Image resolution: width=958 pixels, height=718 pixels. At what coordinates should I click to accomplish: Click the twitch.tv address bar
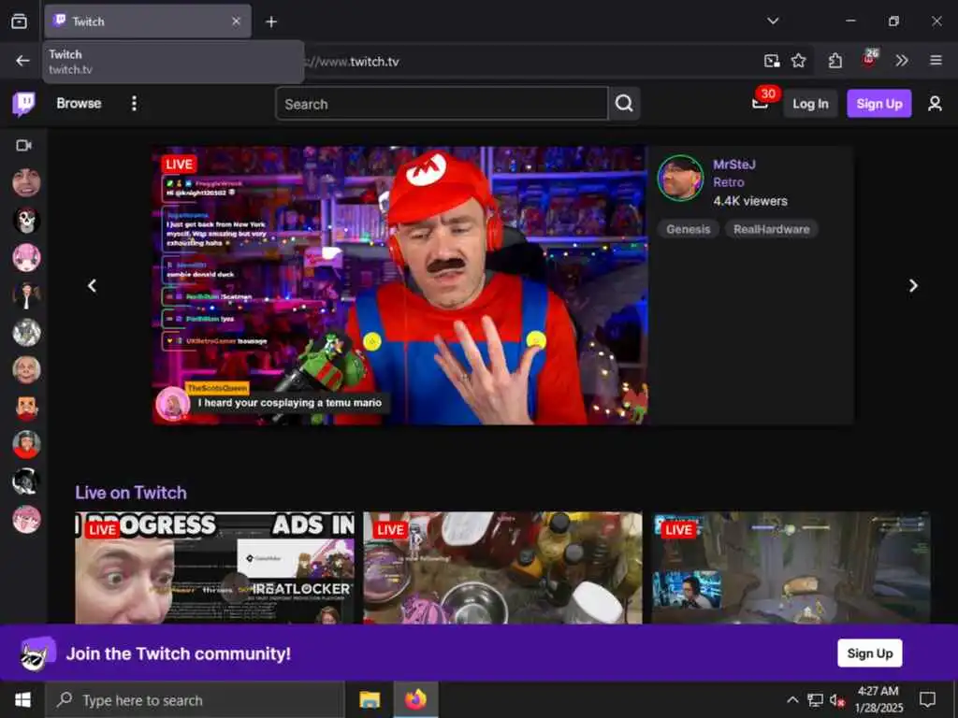point(526,61)
